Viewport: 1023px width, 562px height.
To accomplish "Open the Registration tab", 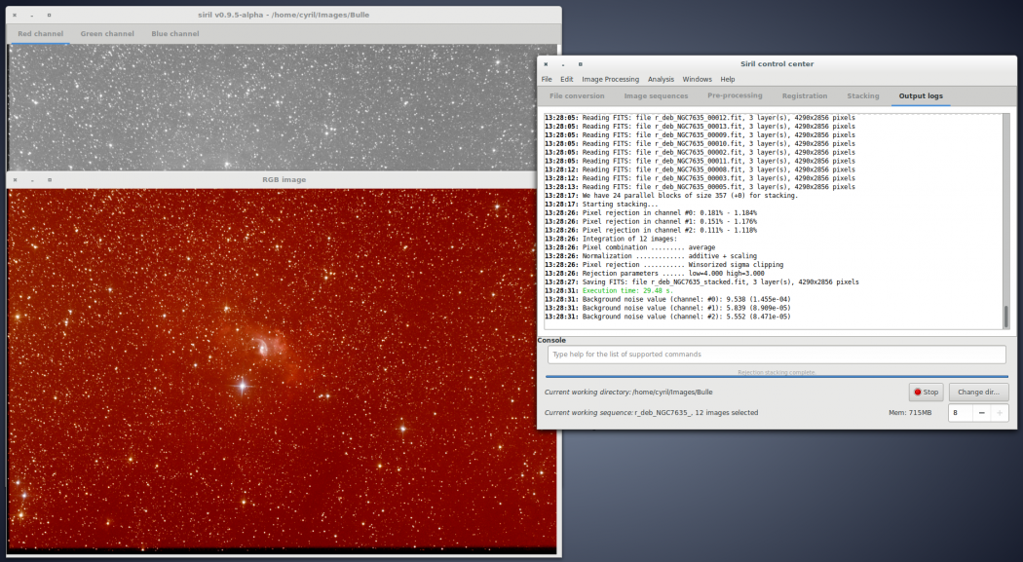I will [x=806, y=95].
